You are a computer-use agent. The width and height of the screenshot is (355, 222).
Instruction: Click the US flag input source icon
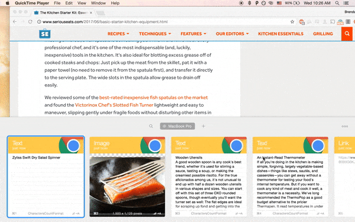[x=279, y=3]
